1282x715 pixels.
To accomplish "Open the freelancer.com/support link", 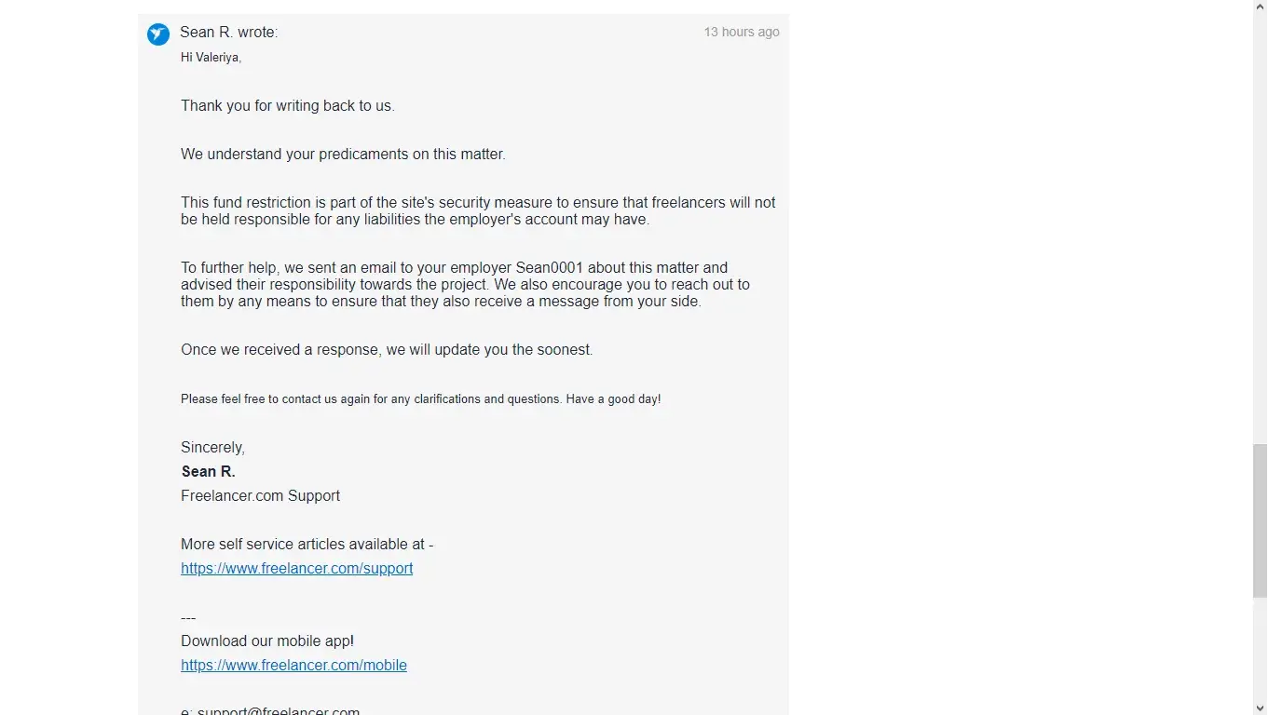I will 296,568.
